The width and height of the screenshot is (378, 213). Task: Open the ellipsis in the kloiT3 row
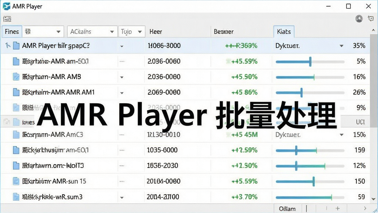pyautogui.click(x=122, y=166)
